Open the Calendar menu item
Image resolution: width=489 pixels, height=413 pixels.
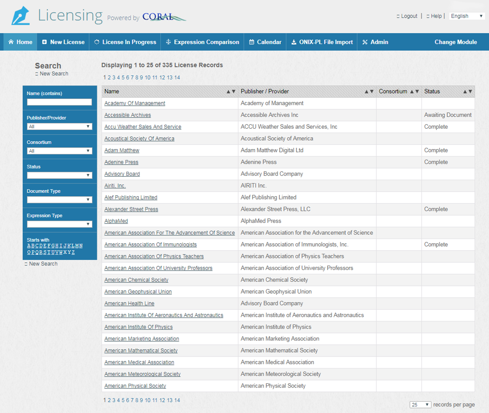(265, 42)
